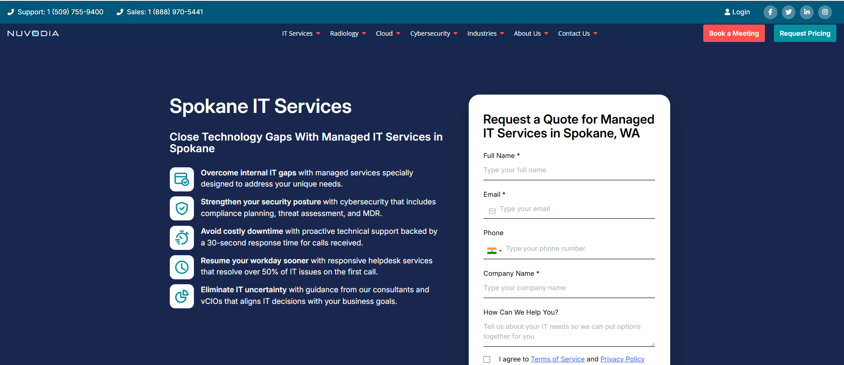Click the costly downtime stopwatch icon
This screenshot has width=844, height=365.
[x=182, y=238]
